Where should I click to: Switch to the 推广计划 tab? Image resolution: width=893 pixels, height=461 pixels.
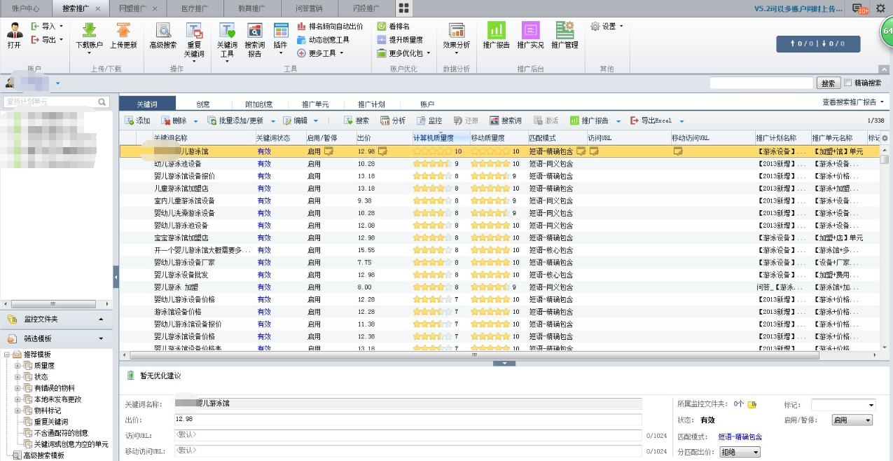[x=371, y=104]
